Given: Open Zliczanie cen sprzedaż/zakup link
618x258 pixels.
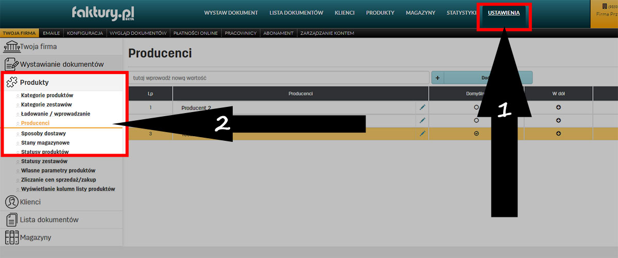Looking at the screenshot, I should pyautogui.click(x=59, y=179).
